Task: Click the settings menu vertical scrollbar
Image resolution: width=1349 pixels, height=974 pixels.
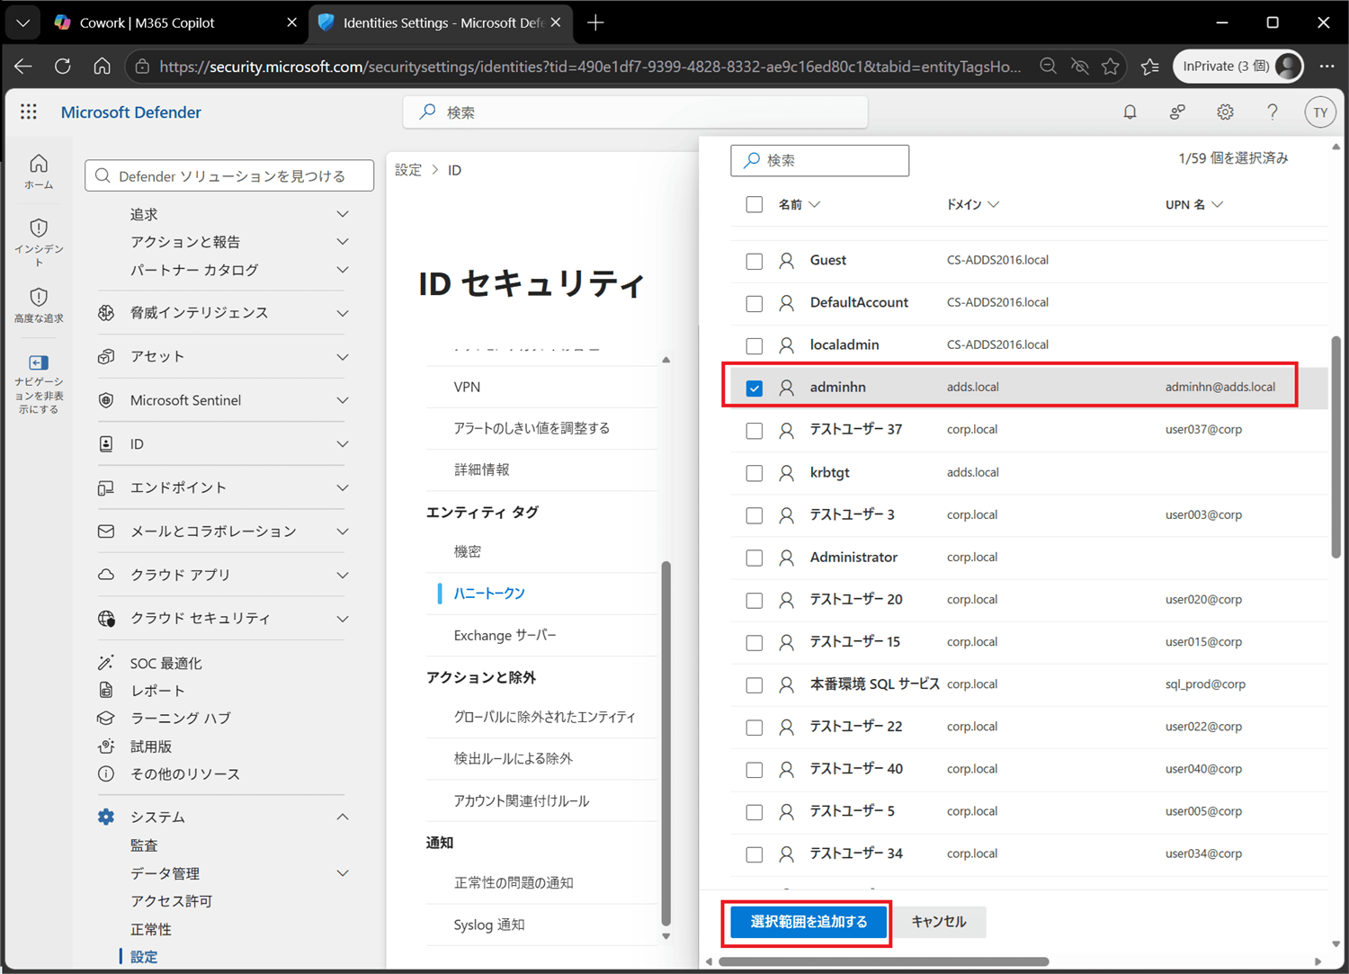Action: click(x=666, y=743)
